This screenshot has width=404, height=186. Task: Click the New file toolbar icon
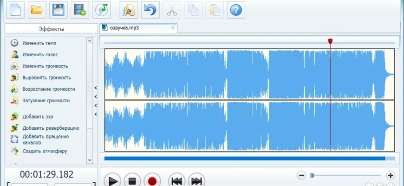(x=15, y=9)
